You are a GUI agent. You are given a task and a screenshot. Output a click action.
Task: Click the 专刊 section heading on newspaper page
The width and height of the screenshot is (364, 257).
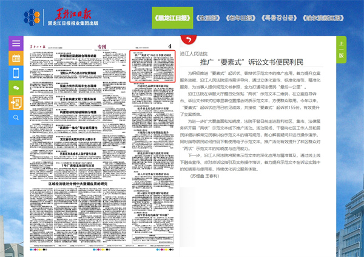click(102, 47)
